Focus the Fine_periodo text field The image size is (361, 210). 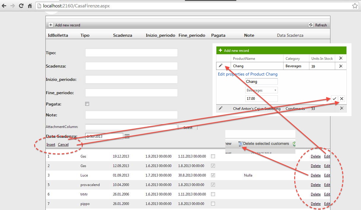point(132,93)
